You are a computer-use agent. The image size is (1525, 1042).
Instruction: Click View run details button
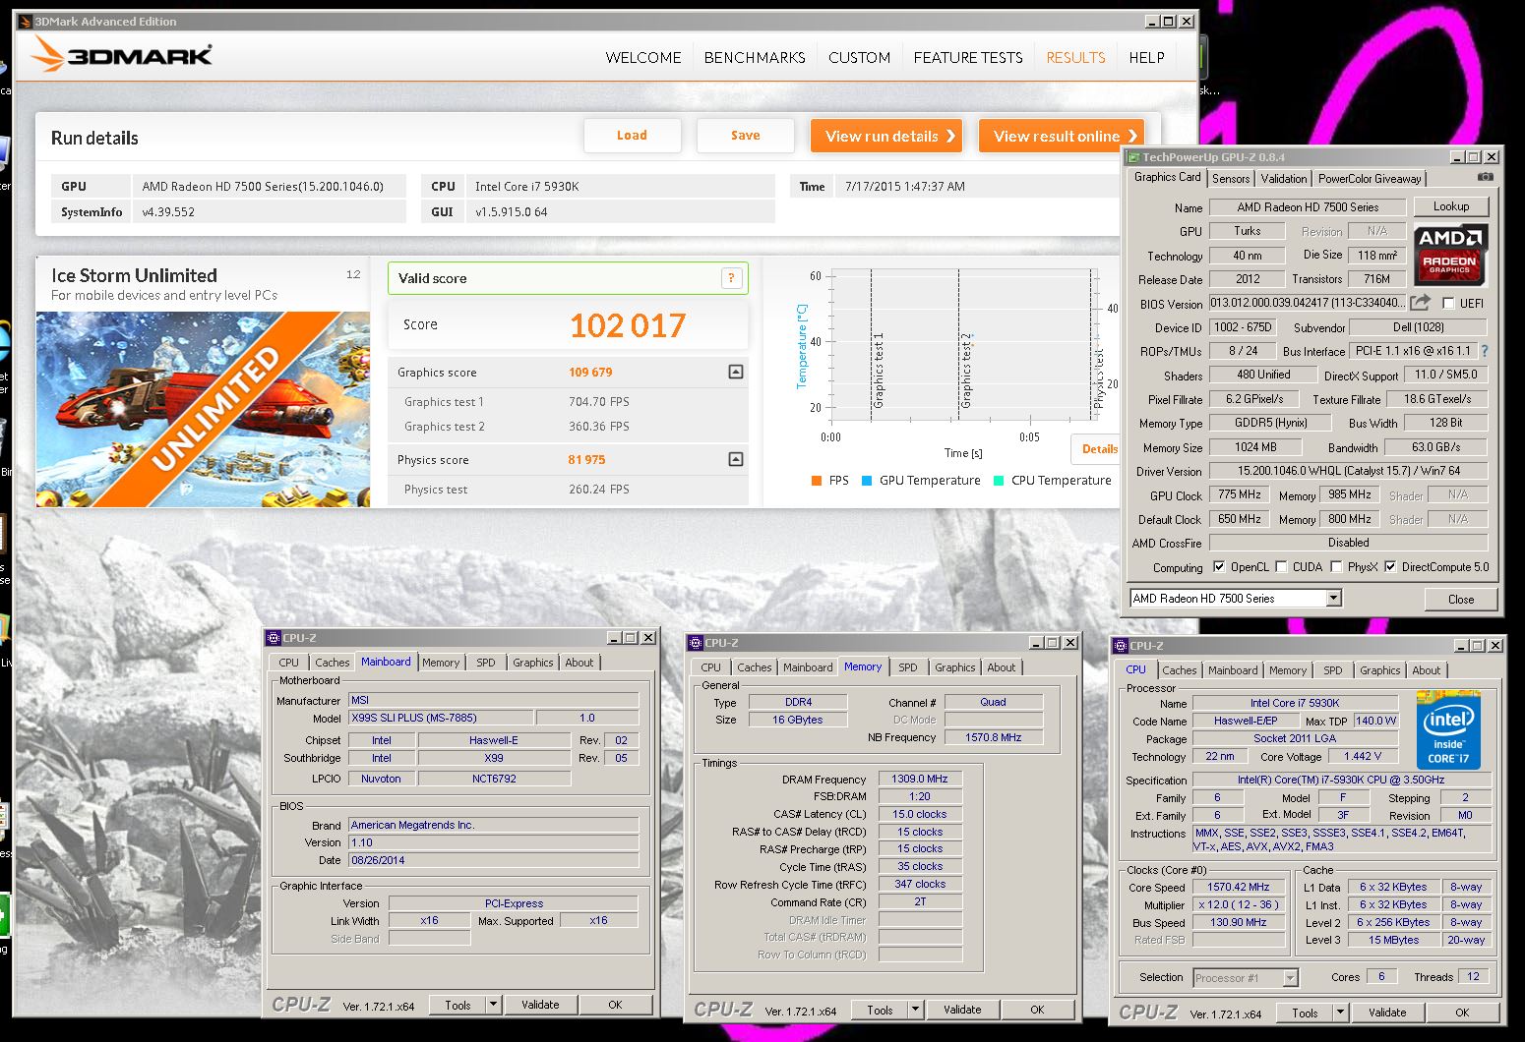click(886, 136)
